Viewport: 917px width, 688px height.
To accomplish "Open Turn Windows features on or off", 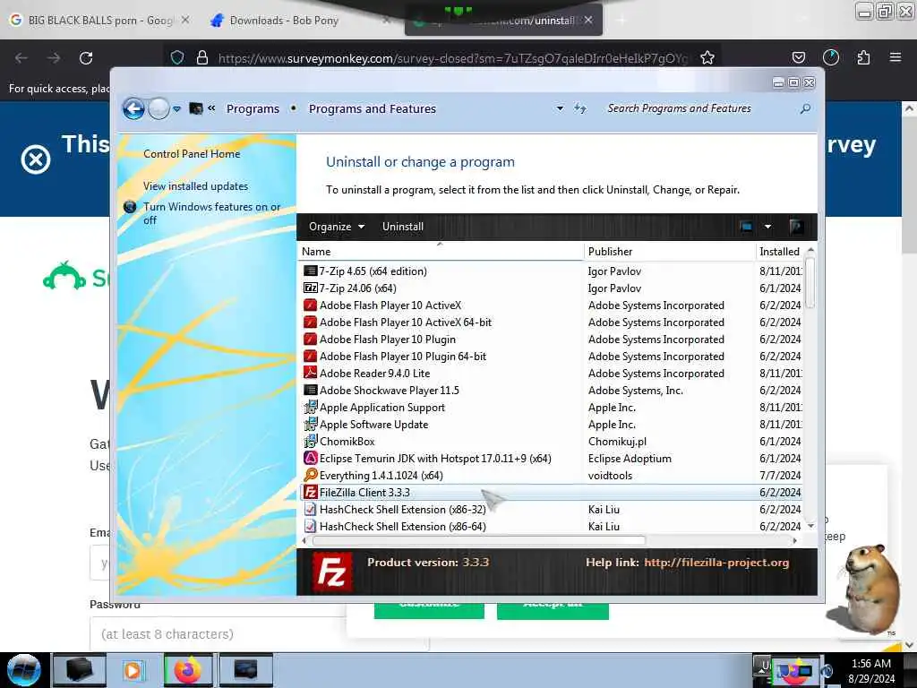I will coord(211,213).
